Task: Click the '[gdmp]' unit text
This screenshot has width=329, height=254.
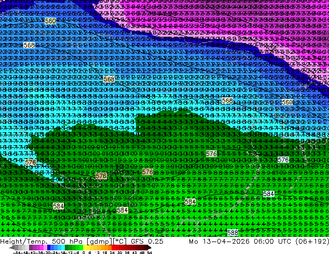Action: coord(100,242)
